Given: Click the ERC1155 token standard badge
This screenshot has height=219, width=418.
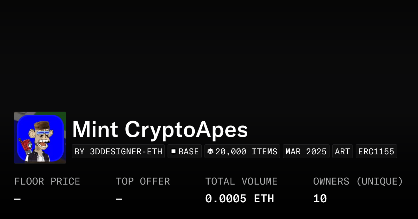Looking at the screenshot, I should 376,152.
